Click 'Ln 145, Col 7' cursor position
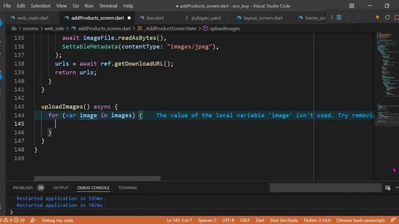The width and height of the screenshot is (399, 224). (179, 220)
